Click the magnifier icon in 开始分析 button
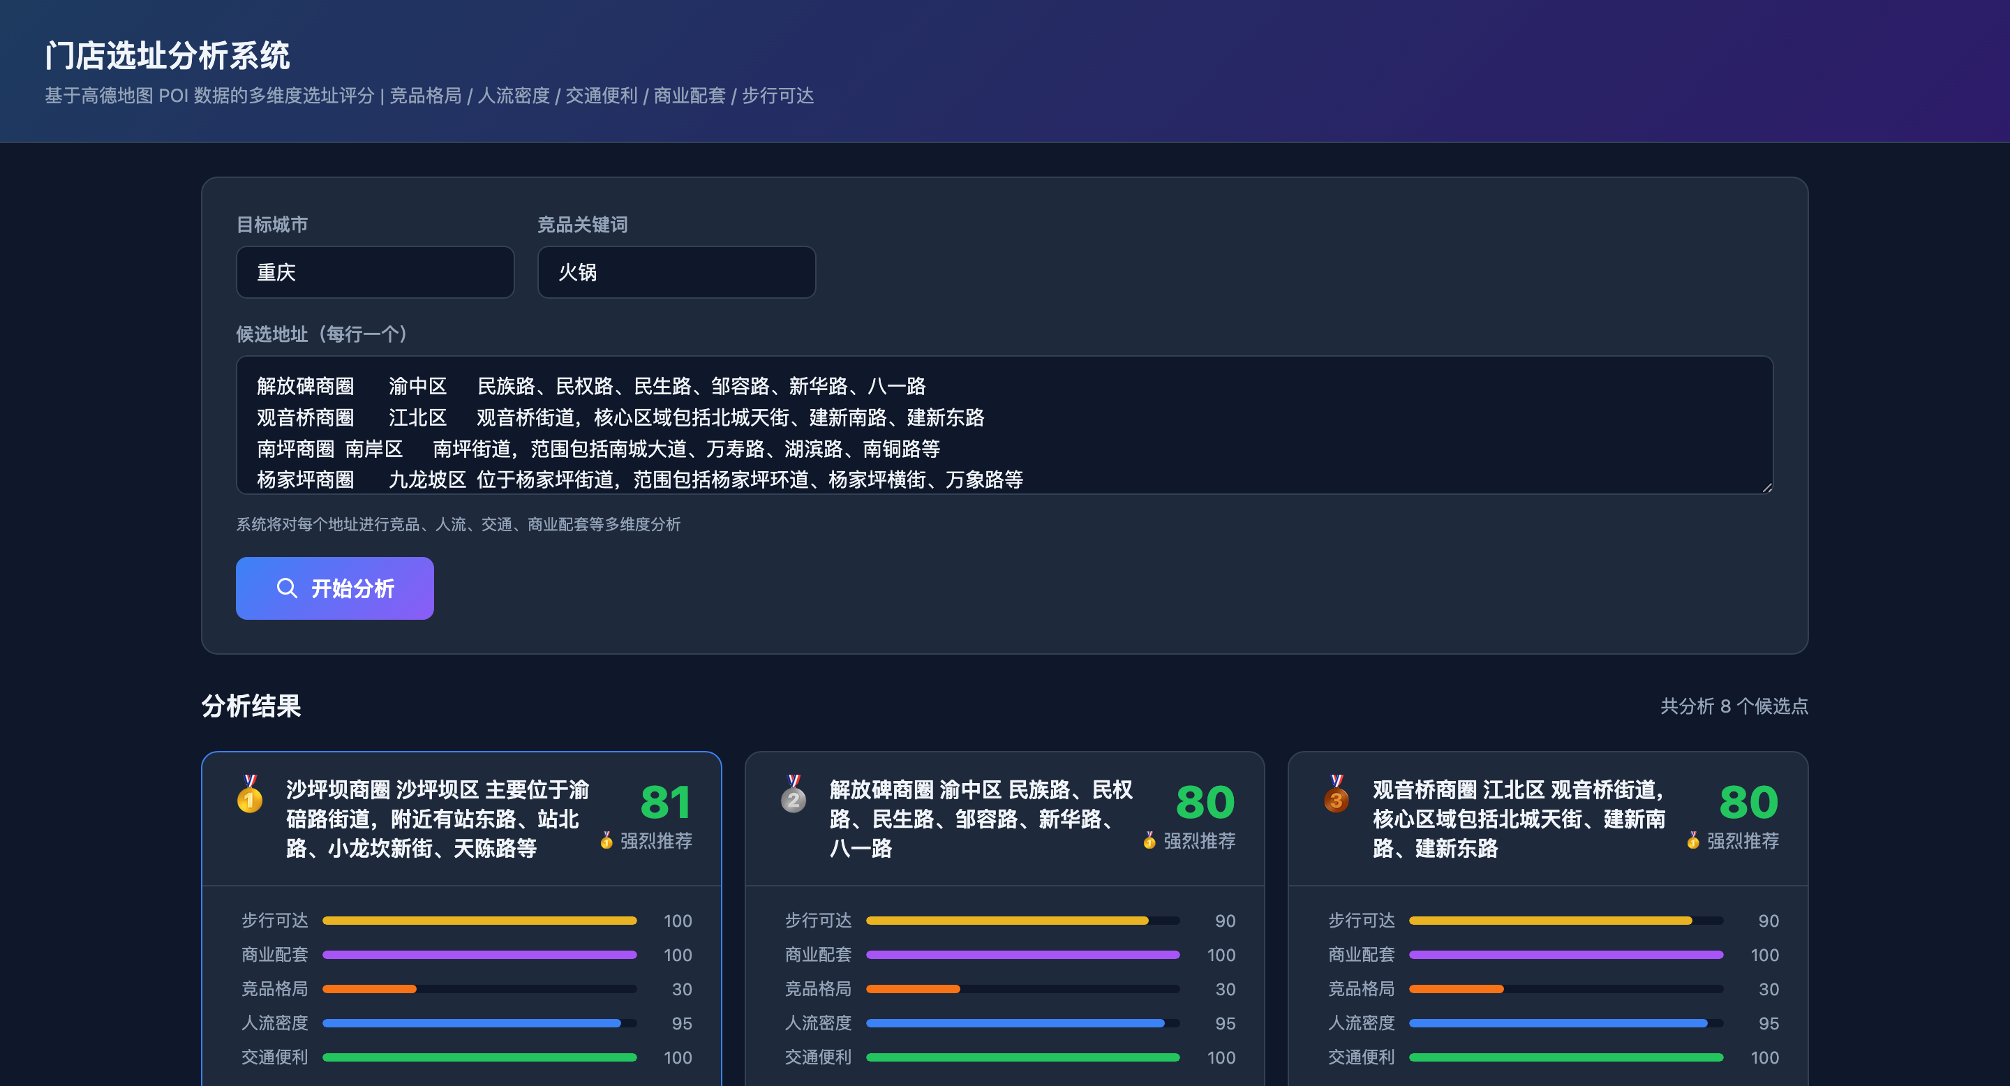The width and height of the screenshot is (2010, 1086). point(287,588)
